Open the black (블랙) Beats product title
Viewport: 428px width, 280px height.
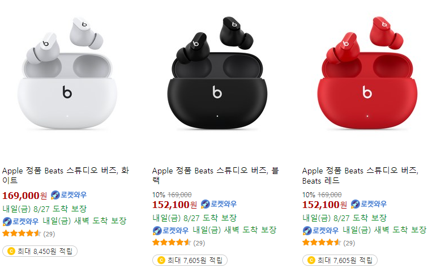point(215,175)
